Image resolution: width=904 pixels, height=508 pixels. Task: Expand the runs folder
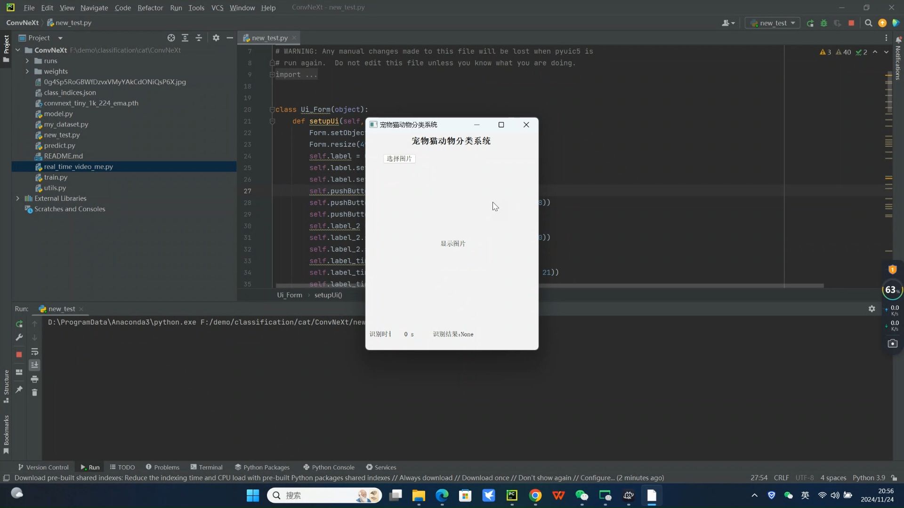[x=27, y=61]
